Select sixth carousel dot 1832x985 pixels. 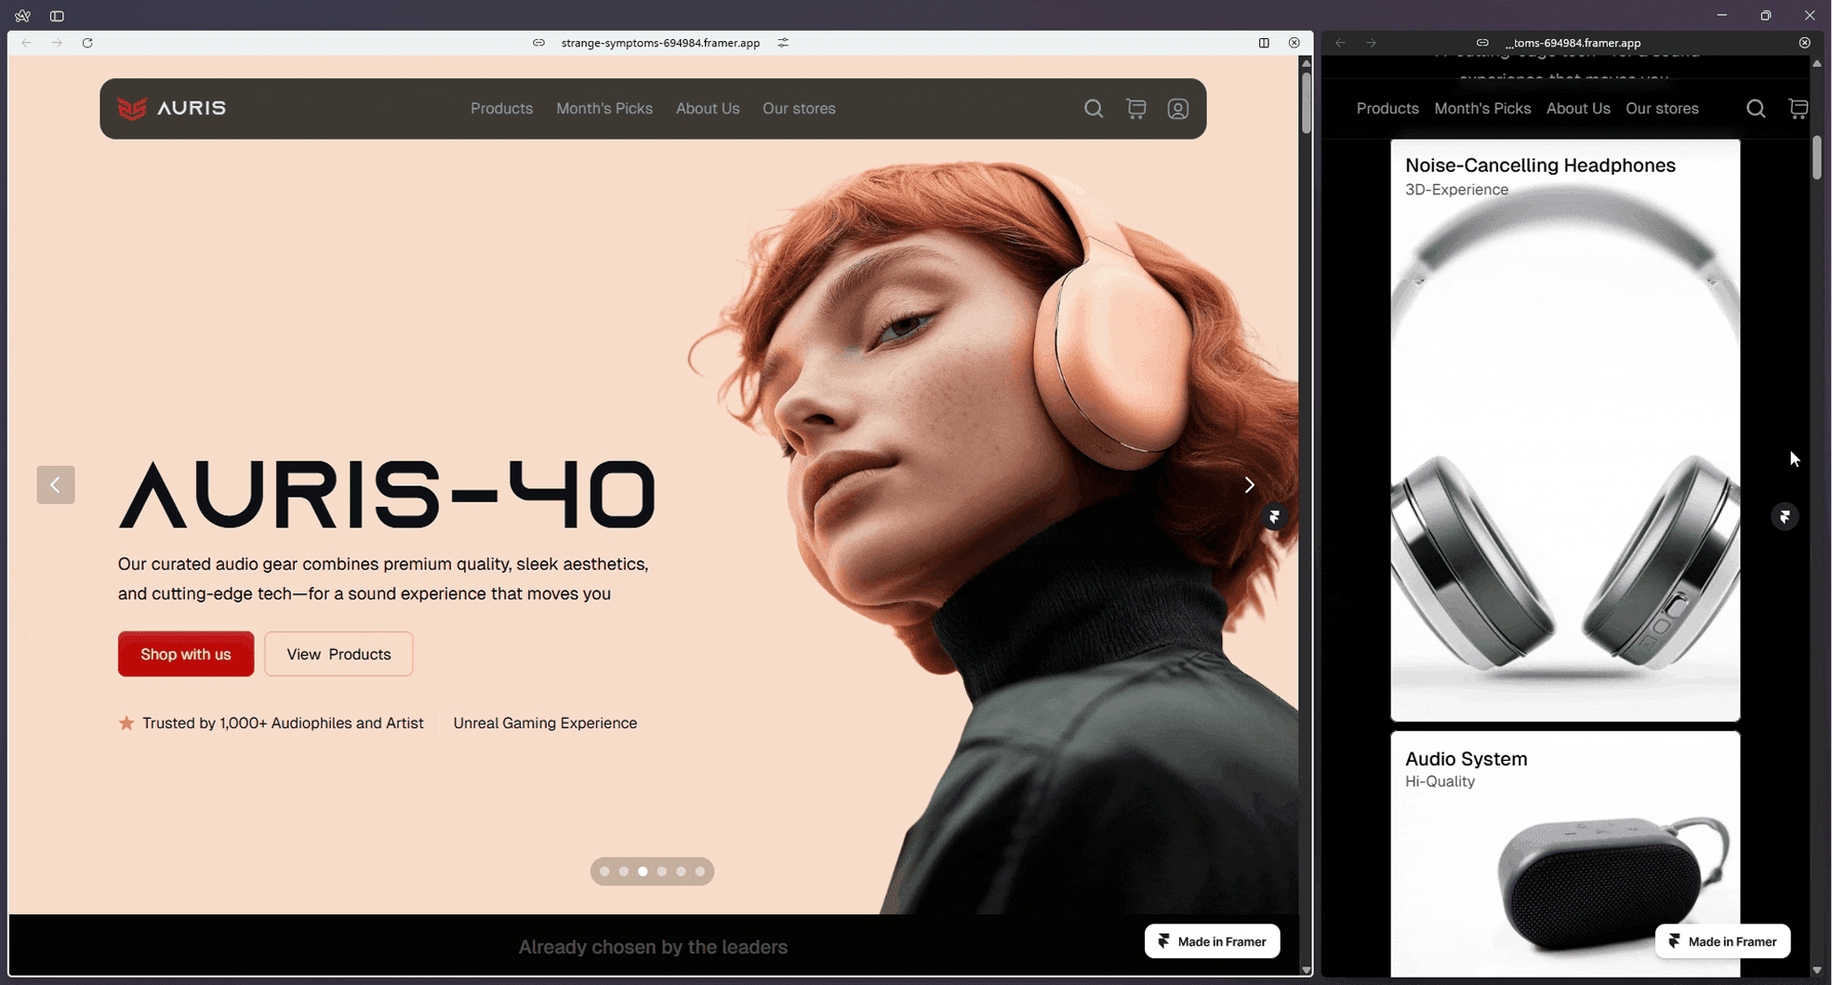(x=700, y=872)
